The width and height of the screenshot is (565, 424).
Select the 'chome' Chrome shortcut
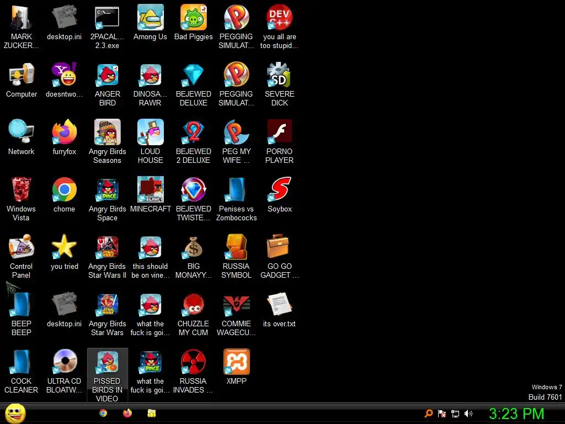64,195
